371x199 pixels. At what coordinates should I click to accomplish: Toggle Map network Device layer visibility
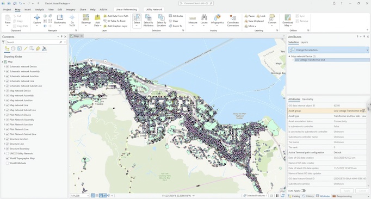coord(7,91)
